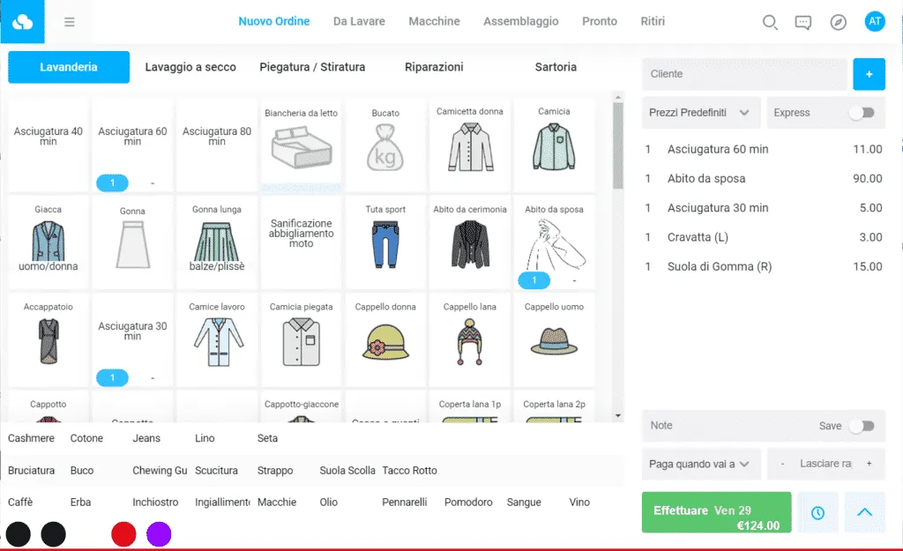Image resolution: width=903 pixels, height=551 pixels.
Task: Add Bucato kg bag item
Action: 385,145
